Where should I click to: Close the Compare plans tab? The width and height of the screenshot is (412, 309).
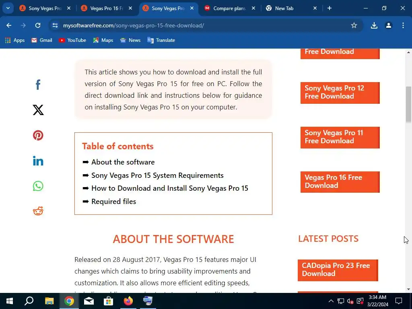coord(253,8)
